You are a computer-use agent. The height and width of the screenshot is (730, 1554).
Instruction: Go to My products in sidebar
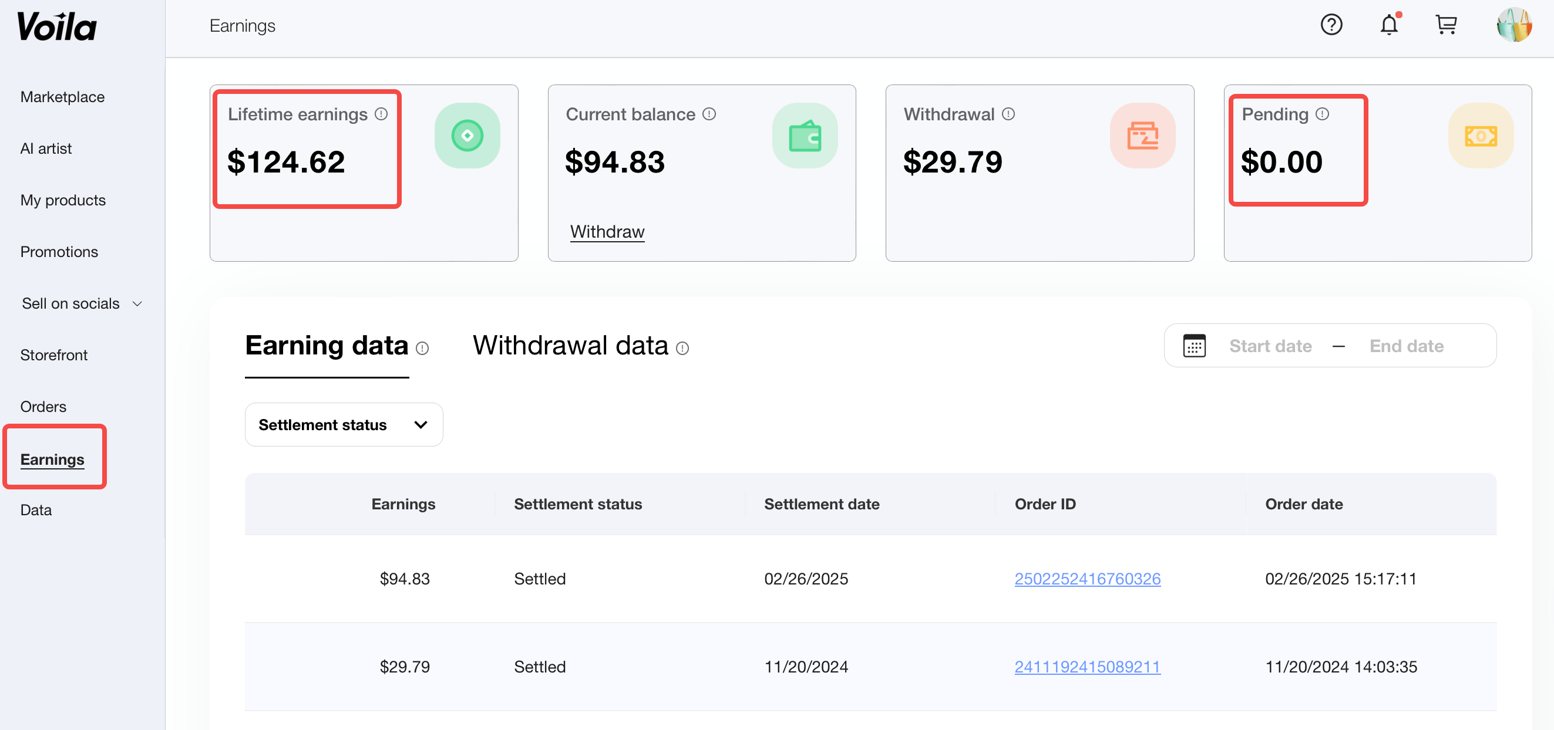click(63, 200)
